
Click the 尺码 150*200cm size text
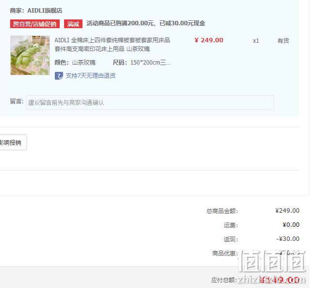[142, 63]
